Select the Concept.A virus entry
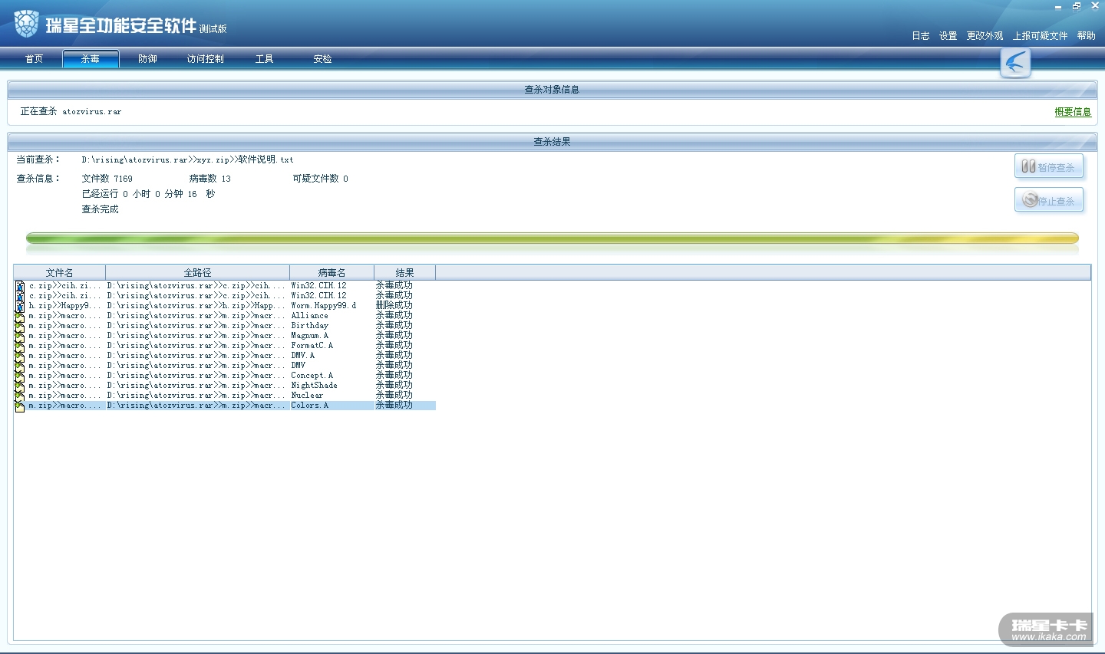Viewport: 1105px width, 654px height. 312,376
